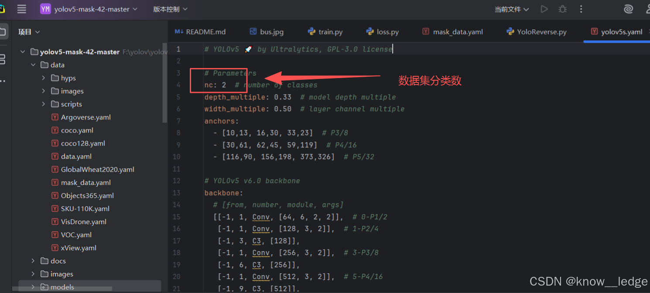The image size is (650, 293).
Task: Open more tool windows ellipsis
Action: [3, 81]
